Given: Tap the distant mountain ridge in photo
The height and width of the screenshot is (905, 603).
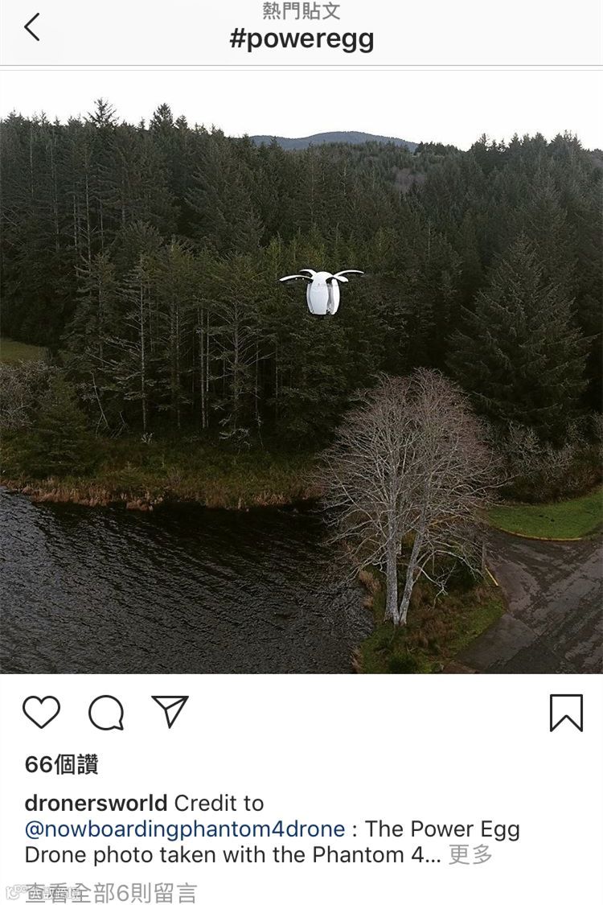Looking at the screenshot, I should [334, 140].
